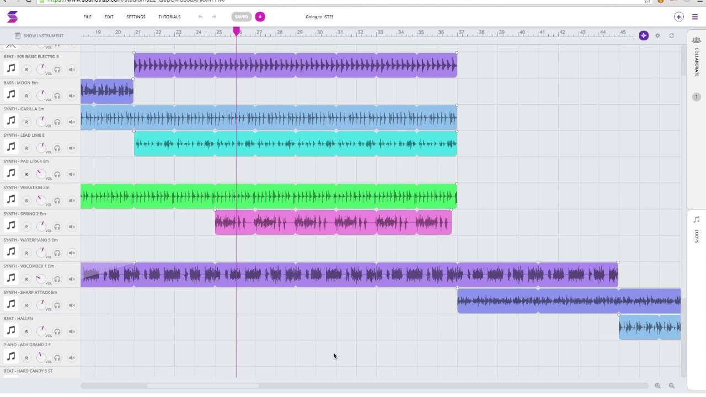Screen dimensions: 706x397
Task: Solo the Synth Vibration Em track with headphones
Action: [57, 200]
